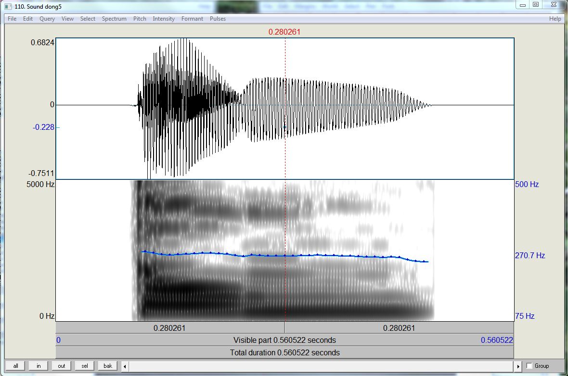Maximize the Sound dong5 window
The width and height of the screenshot is (568, 376).
(x=536, y=5)
